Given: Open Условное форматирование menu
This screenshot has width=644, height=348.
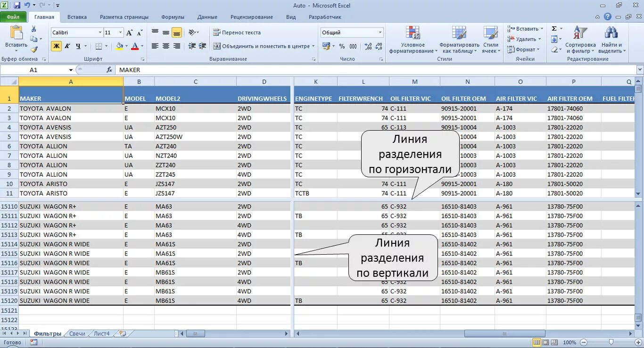Looking at the screenshot, I should (x=413, y=40).
